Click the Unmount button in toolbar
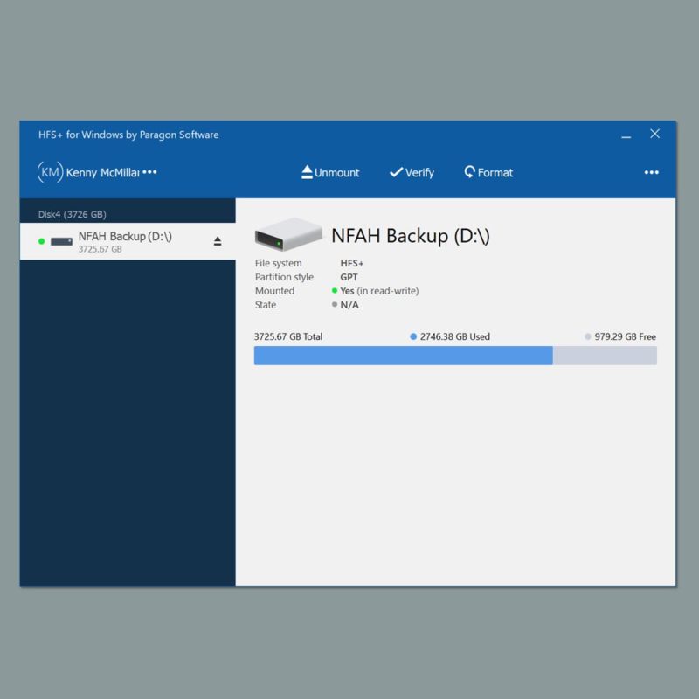 point(330,172)
